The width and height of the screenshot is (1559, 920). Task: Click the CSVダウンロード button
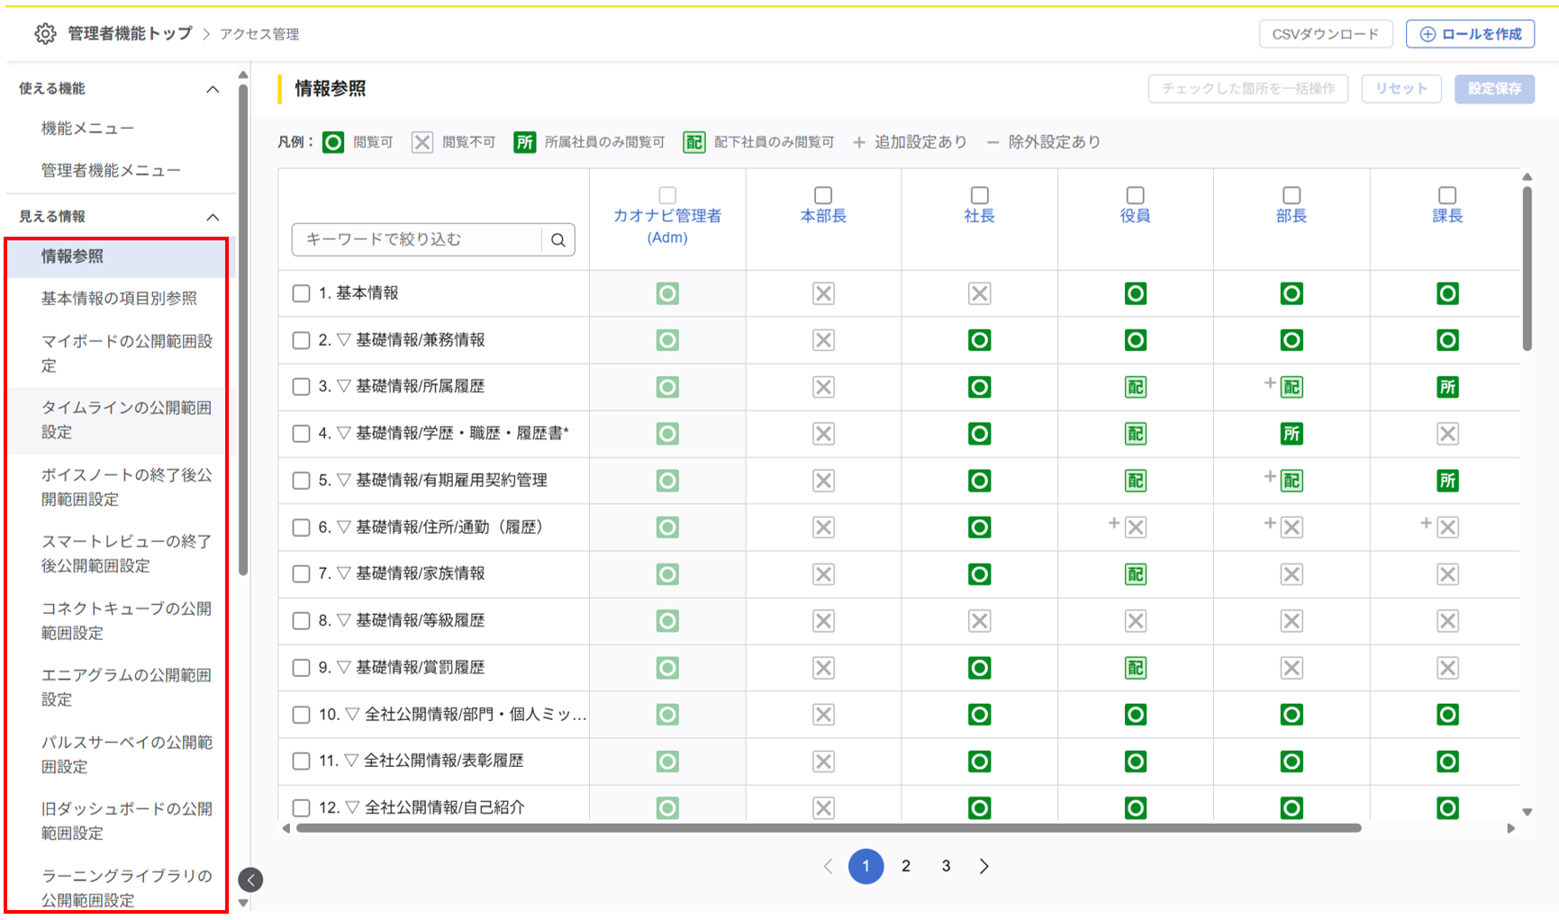point(1326,34)
